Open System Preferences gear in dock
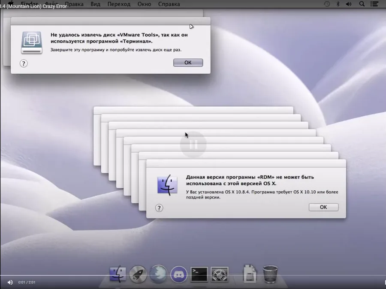This screenshot has width=386, height=289. (x=219, y=274)
